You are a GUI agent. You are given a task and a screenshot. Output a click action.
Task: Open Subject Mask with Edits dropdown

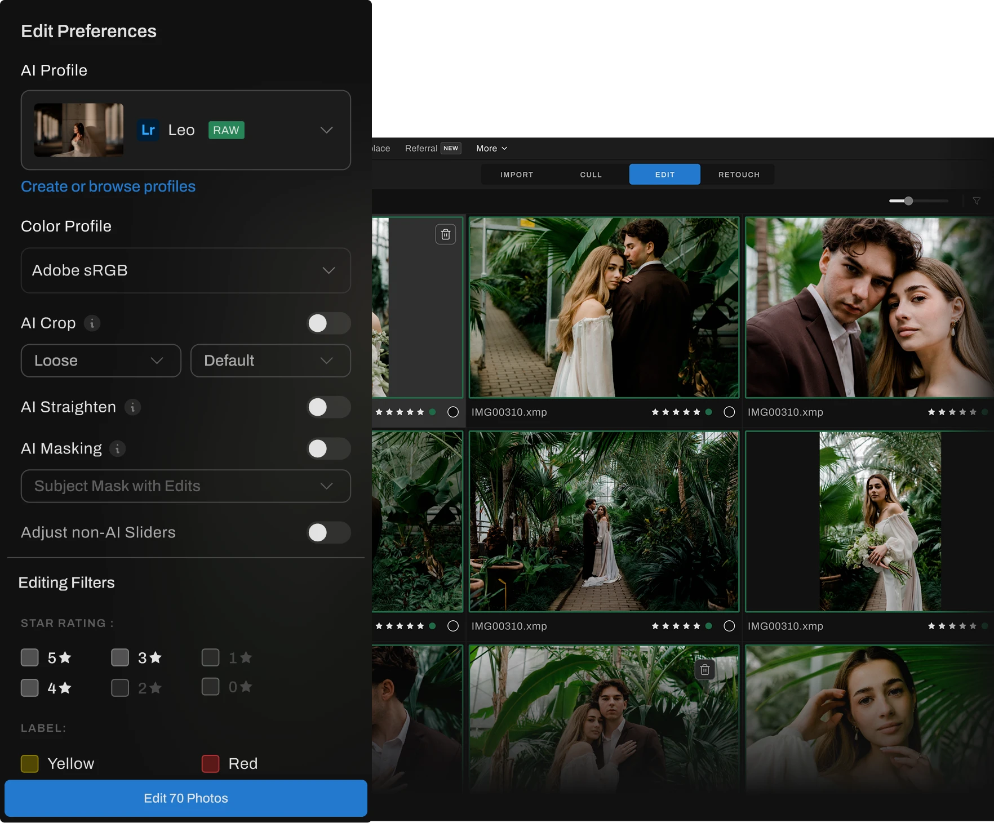pyautogui.click(x=185, y=486)
